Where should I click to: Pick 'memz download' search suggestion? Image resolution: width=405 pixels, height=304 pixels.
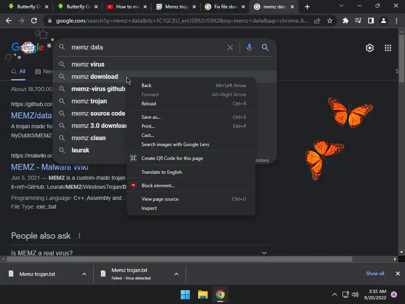(165, 76)
